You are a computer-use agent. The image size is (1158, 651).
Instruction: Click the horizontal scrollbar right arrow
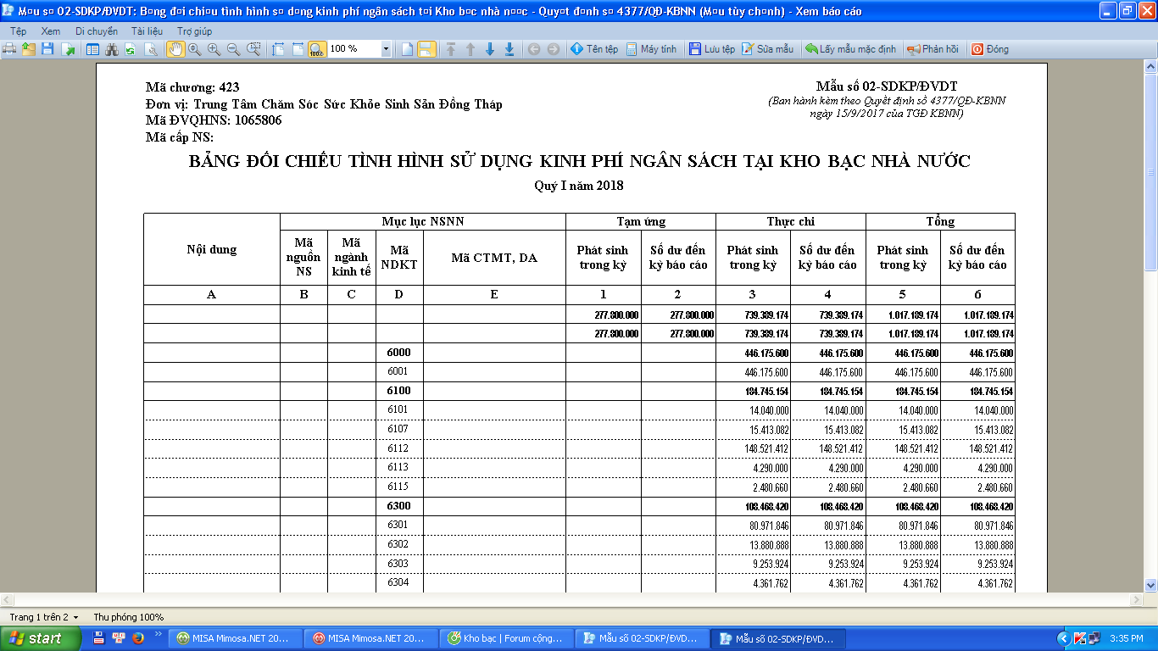click(1136, 599)
